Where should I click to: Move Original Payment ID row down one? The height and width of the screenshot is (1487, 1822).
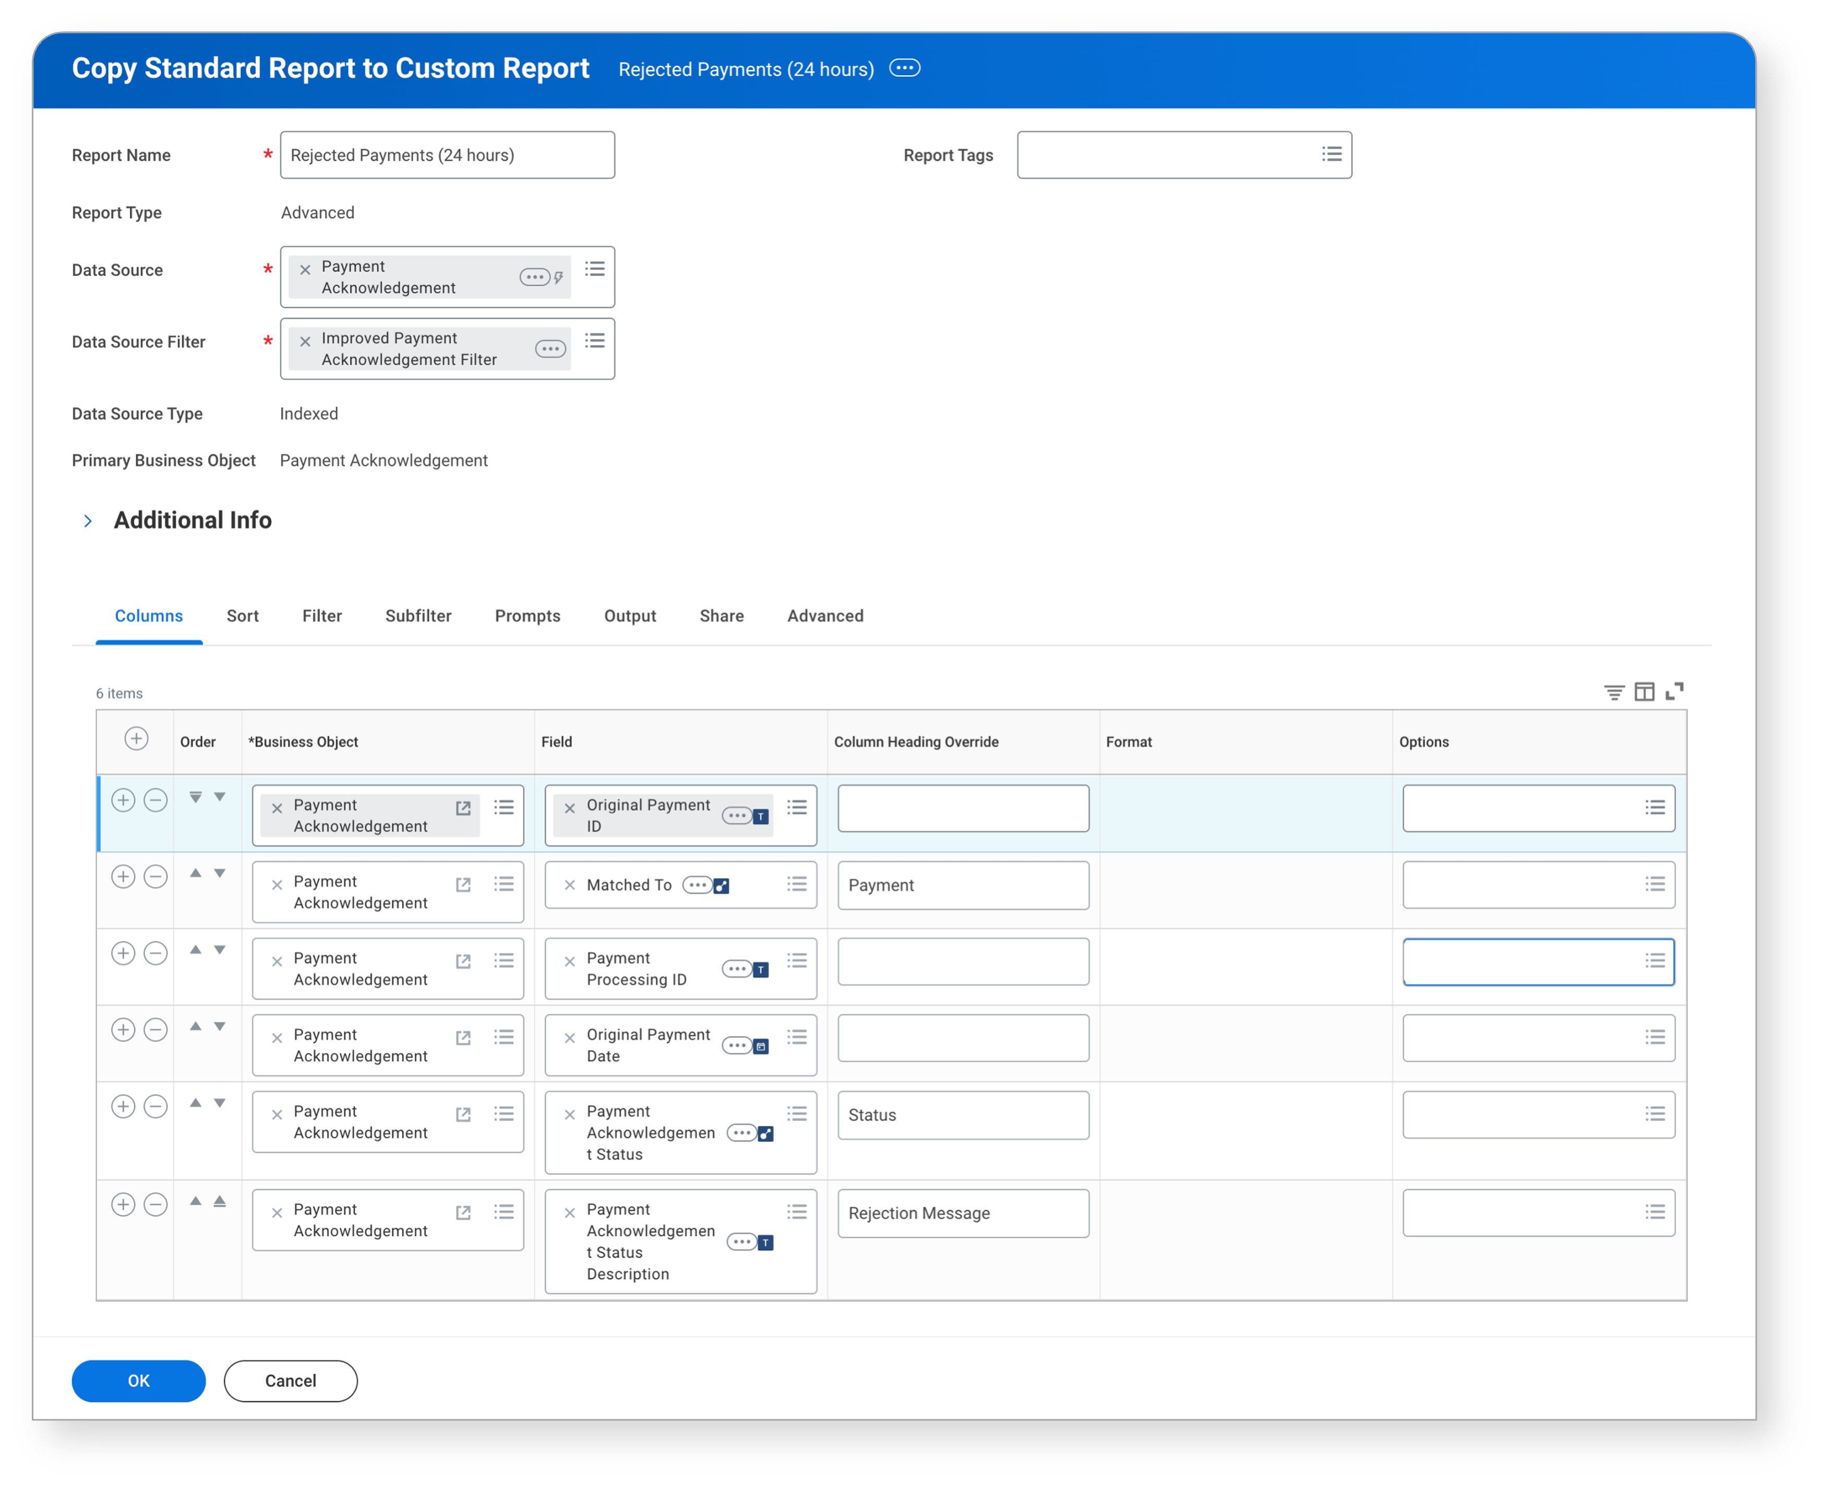click(219, 797)
